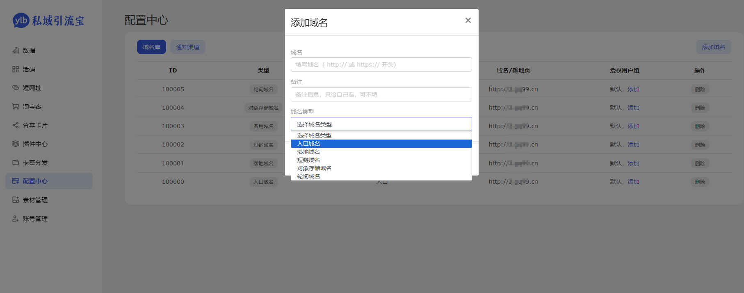Click the ylb 私域引流宝 logo
The image size is (744, 293).
tap(48, 20)
